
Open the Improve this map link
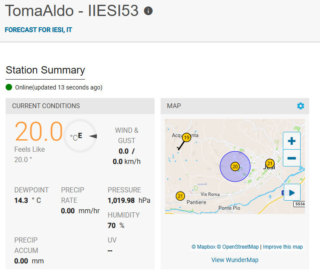283,247
